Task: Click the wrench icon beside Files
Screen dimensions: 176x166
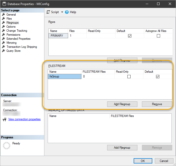Action: point(4,19)
